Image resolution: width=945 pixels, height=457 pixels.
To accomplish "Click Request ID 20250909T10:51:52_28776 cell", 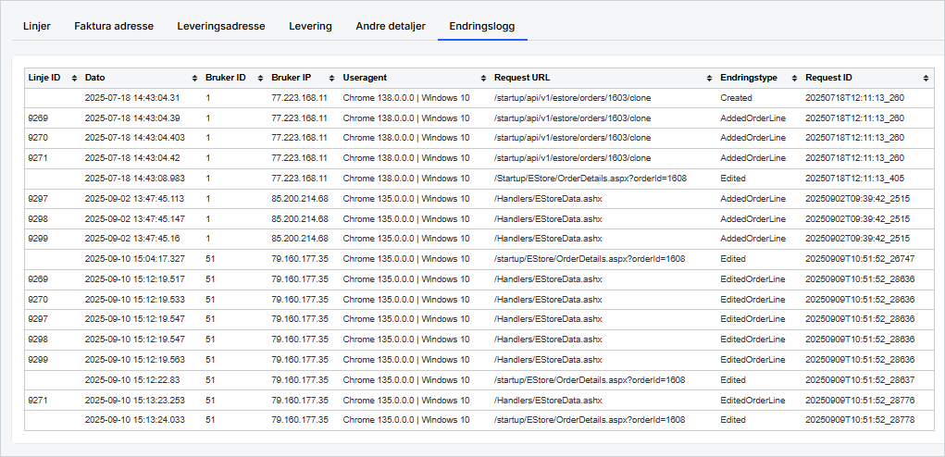I will point(860,400).
